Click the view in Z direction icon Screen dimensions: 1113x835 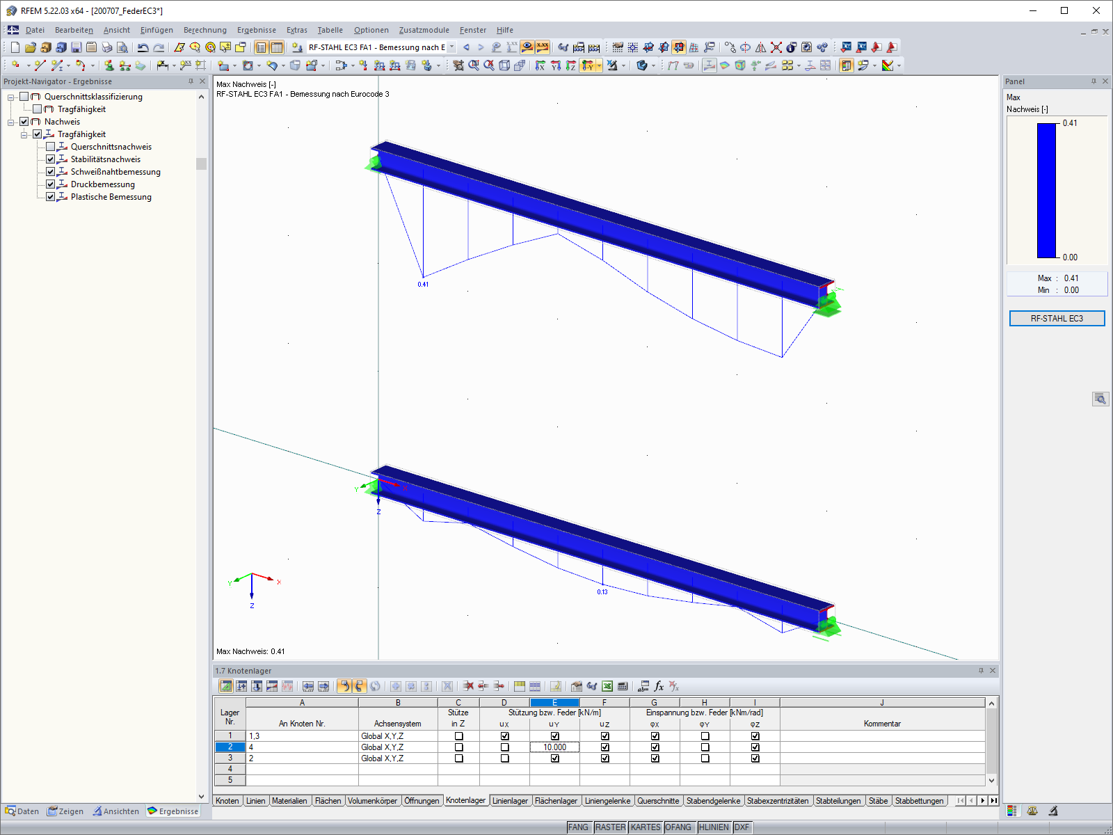(x=570, y=65)
